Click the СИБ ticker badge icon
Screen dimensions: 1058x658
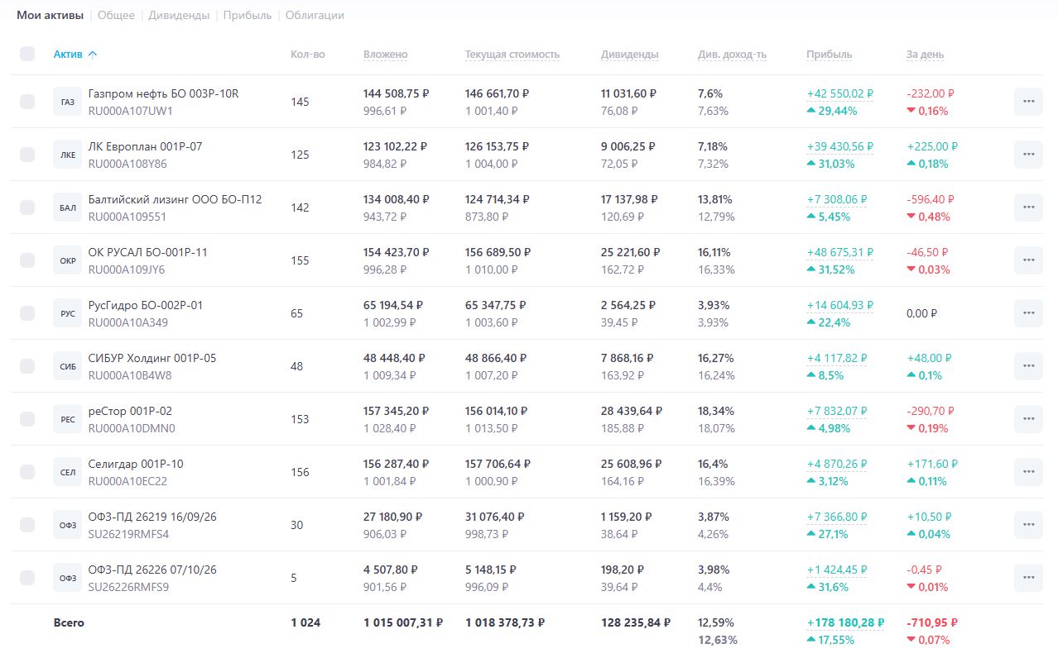tap(68, 366)
